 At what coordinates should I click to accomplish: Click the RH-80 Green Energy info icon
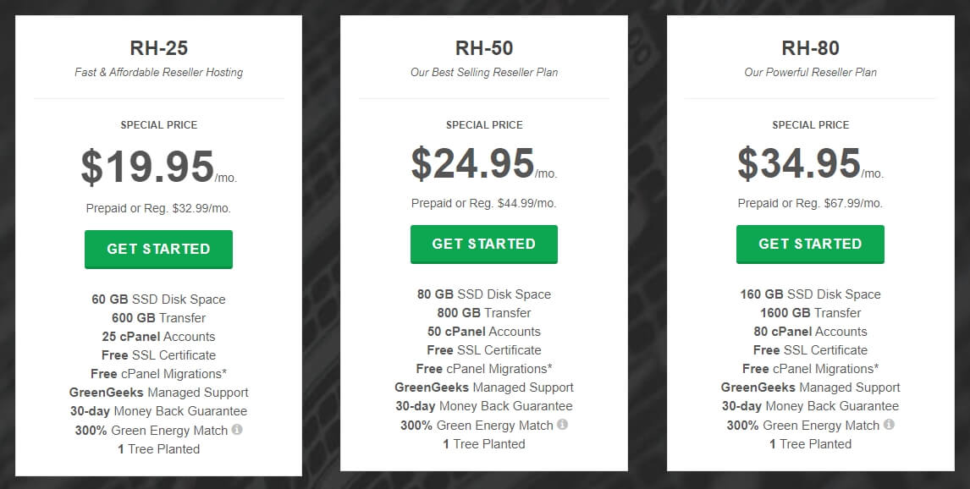pos(889,424)
